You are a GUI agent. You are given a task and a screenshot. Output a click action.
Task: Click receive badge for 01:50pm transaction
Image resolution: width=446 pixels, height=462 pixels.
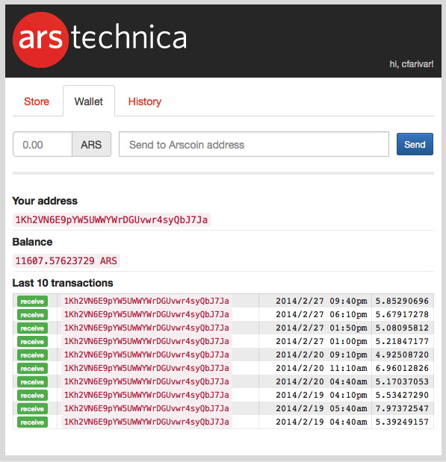pyautogui.click(x=32, y=328)
